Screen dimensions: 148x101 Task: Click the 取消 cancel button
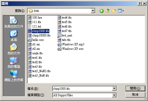[x=135, y=95]
